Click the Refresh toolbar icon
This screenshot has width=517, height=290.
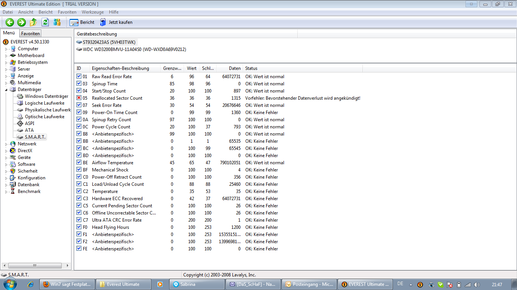pyautogui.click(x=45, y=22)
